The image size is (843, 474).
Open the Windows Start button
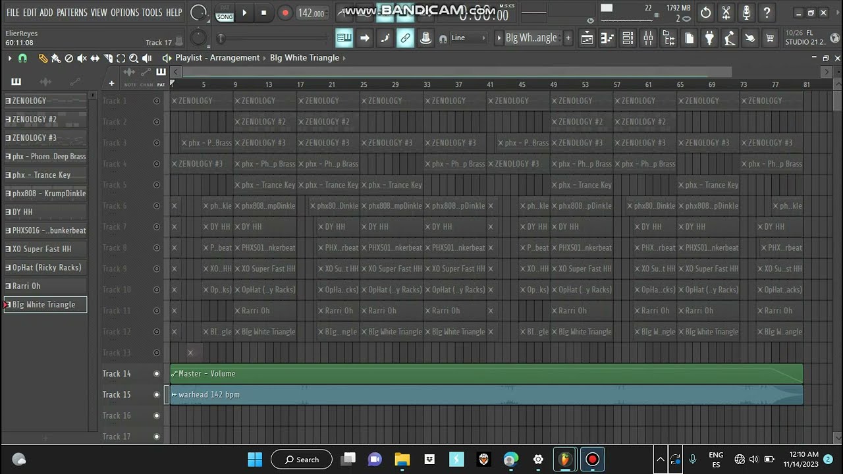click(255, 460)
